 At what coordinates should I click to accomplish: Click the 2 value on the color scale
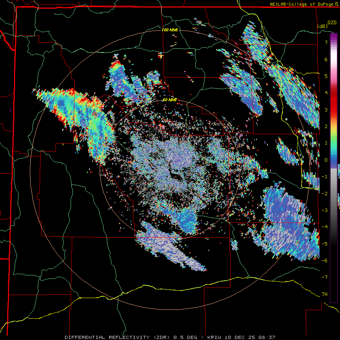(326, 127)
